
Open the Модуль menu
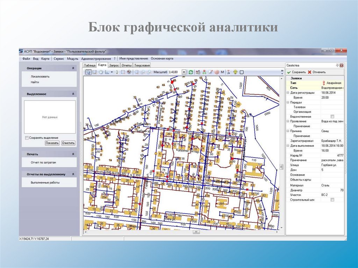(x=73, y=59)
